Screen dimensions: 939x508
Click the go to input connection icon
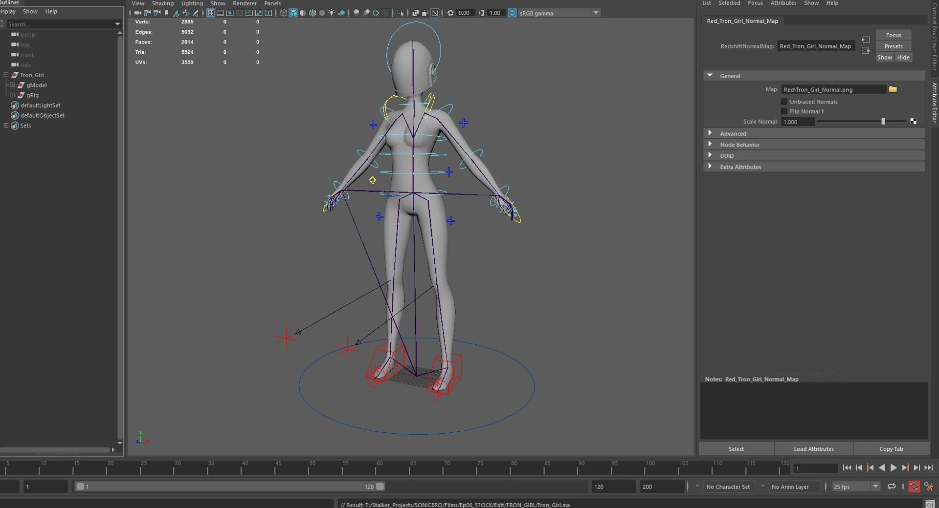pyautogui.click(x=866, y=40)
